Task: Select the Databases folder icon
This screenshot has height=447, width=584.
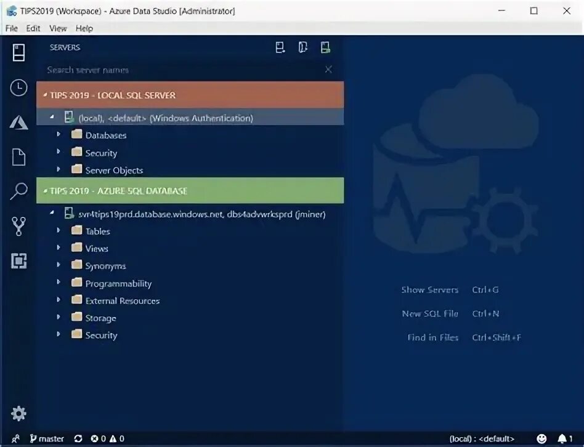Action: tap(77, 134)
